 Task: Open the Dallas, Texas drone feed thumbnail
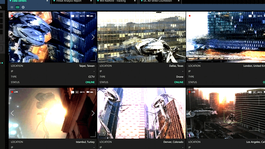141,37
